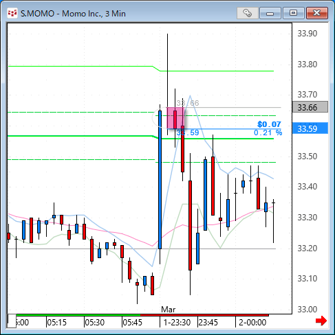Close the S.MOMO chart window
Image resolution: width=335 pixels, height=335 pixels.
pos(317,13)
